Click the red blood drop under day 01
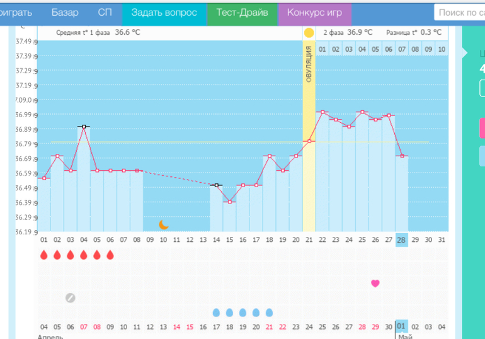 (x=44, y=255)
